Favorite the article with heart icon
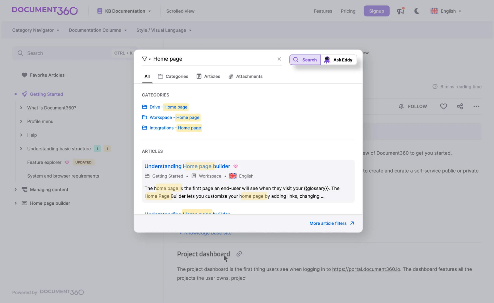The width and height of the screenshot is (494, 303). pos(443,106)
